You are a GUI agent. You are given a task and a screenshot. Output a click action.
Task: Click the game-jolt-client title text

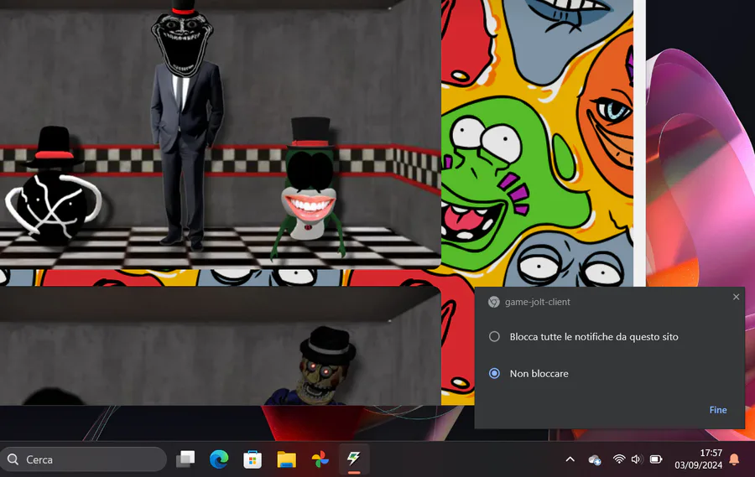(x=538, y=302)
